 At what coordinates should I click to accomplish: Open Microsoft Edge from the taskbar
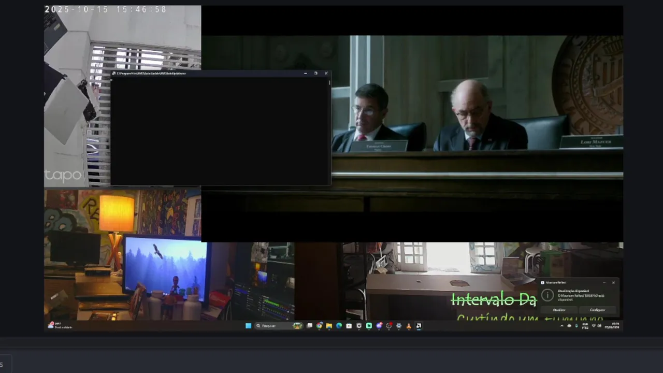coord(339,326)
